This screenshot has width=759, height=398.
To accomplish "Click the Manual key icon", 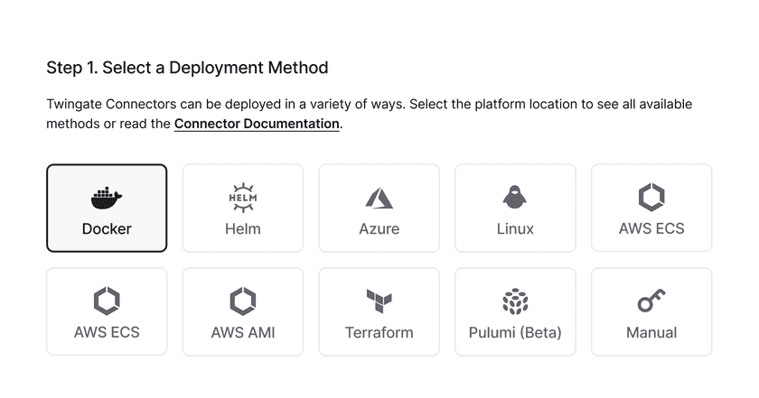I will 651,301.
